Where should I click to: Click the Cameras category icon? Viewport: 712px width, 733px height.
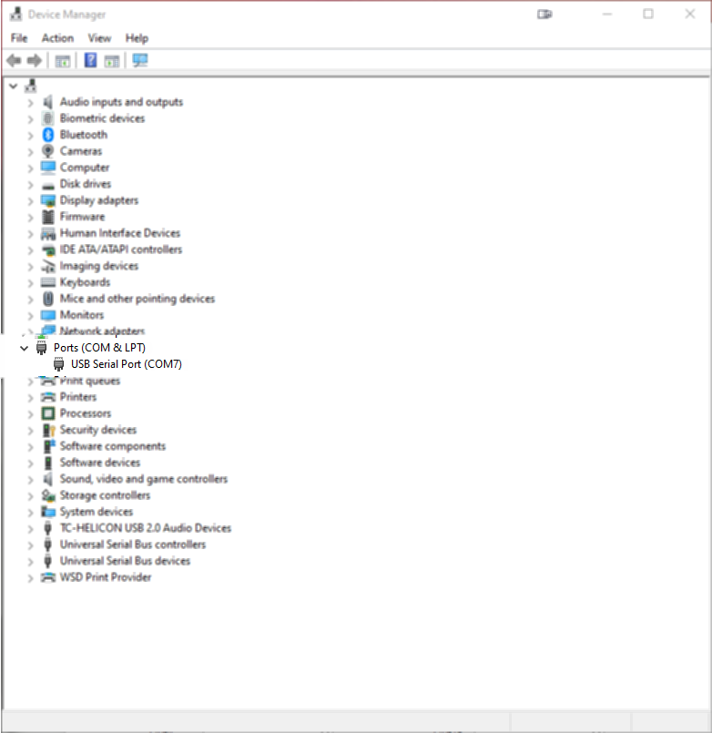click(47, 151)
